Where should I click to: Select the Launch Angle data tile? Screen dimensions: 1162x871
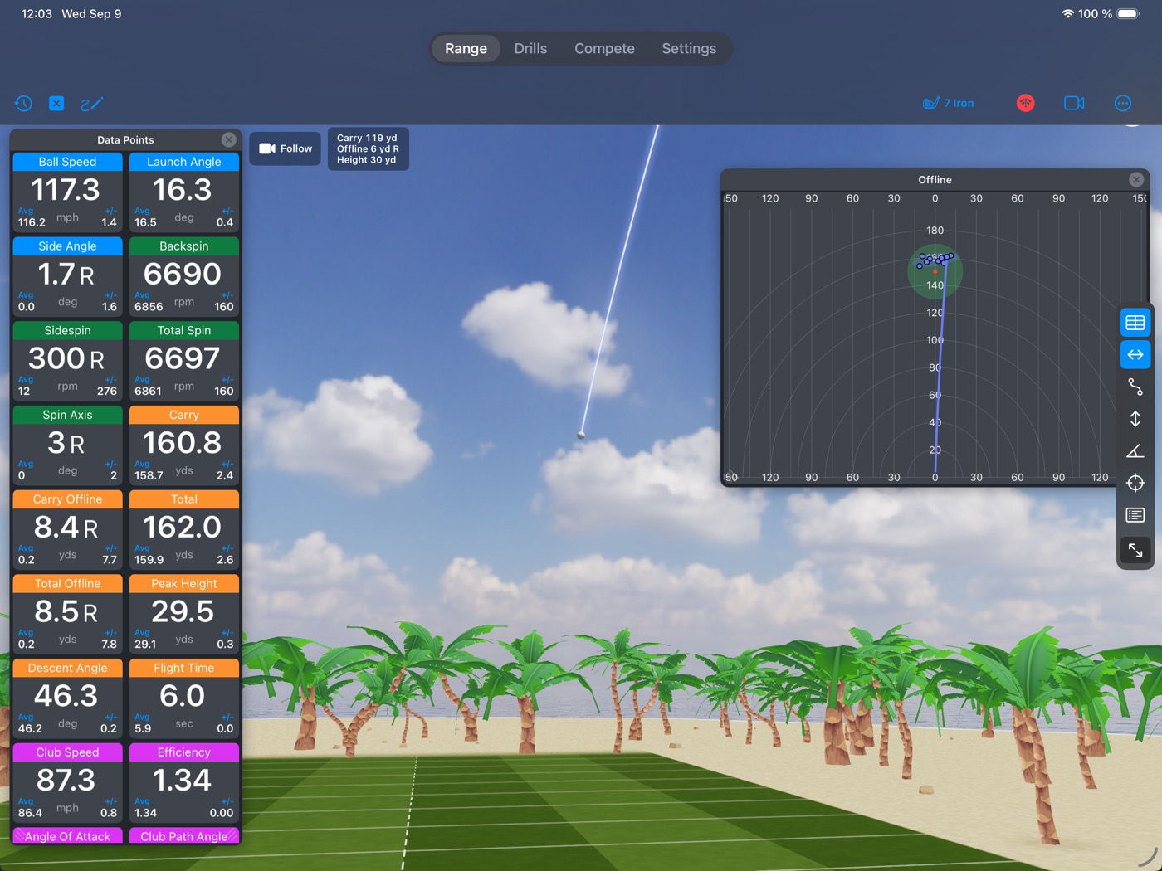(184, 192)
